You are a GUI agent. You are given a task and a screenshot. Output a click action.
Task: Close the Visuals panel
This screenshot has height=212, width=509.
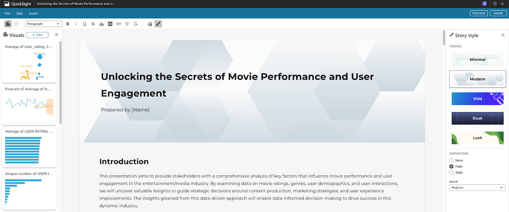click(57, 35)
